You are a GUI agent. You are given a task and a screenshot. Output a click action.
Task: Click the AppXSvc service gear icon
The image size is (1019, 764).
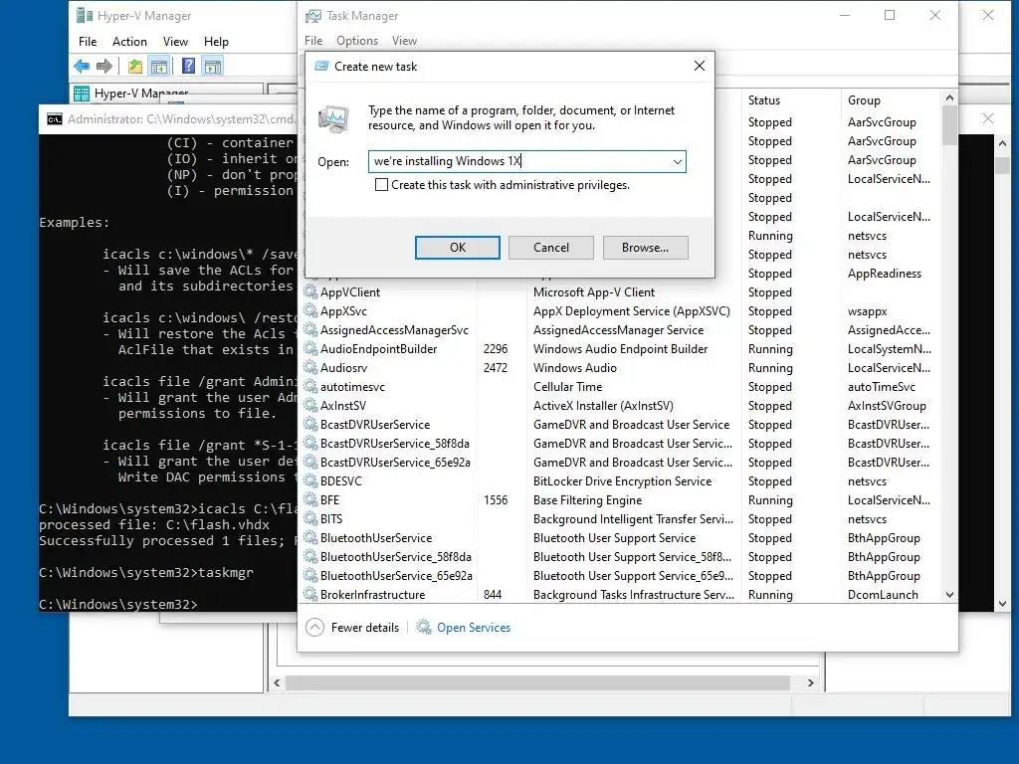310,310
